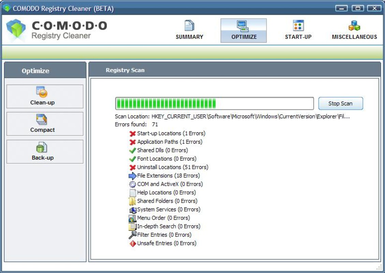This screenshot has width=385, height=273.
Task: Click blue arrow beside File Extensions
Action: 133,176
